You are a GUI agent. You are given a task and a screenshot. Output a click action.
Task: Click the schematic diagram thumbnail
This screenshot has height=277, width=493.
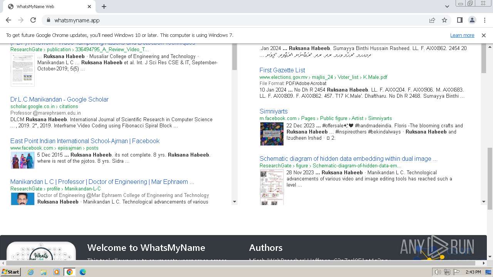(x=272, y=187)
